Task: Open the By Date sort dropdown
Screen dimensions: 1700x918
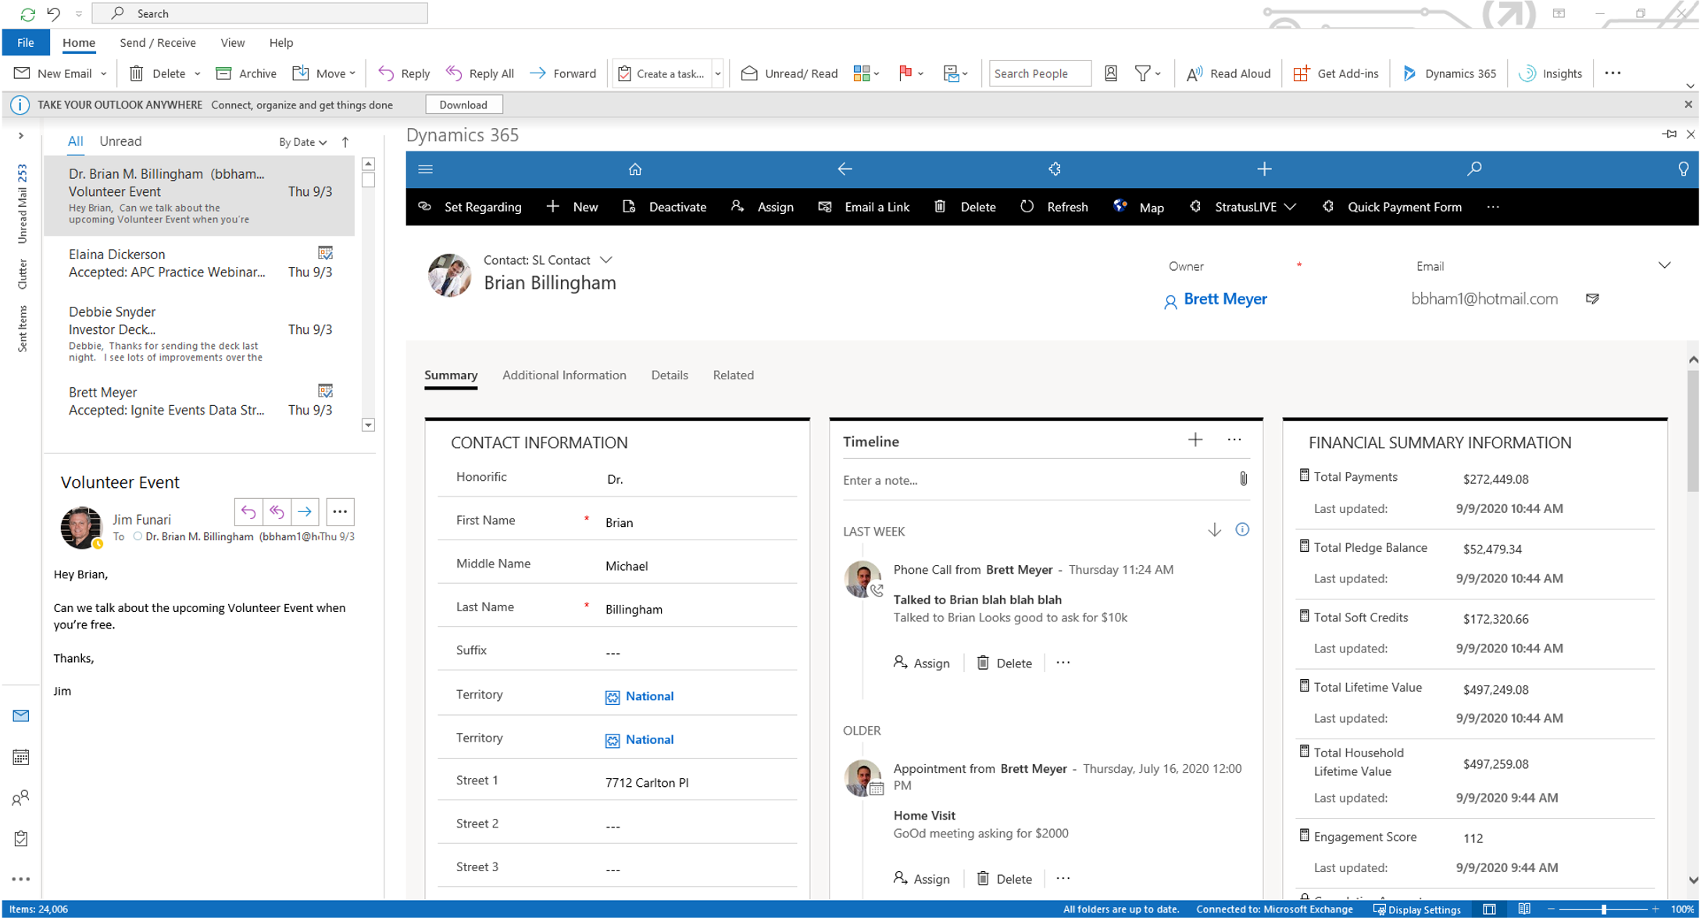Action: tap(303, 142)
